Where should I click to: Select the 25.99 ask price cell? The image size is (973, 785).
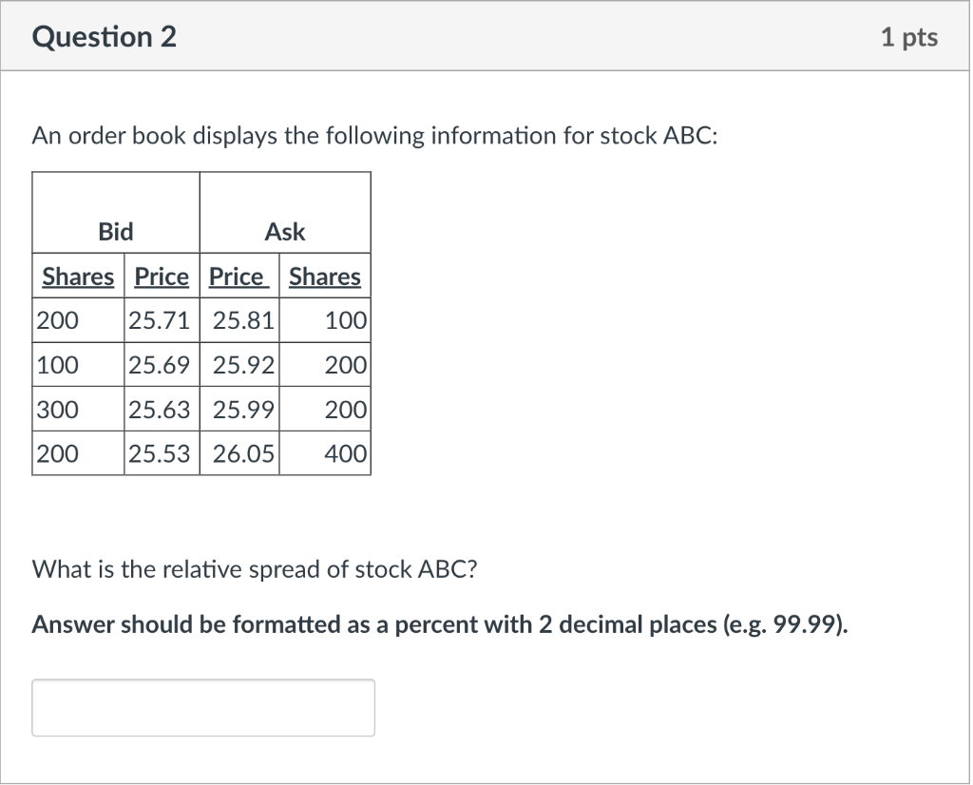(239, 410)
